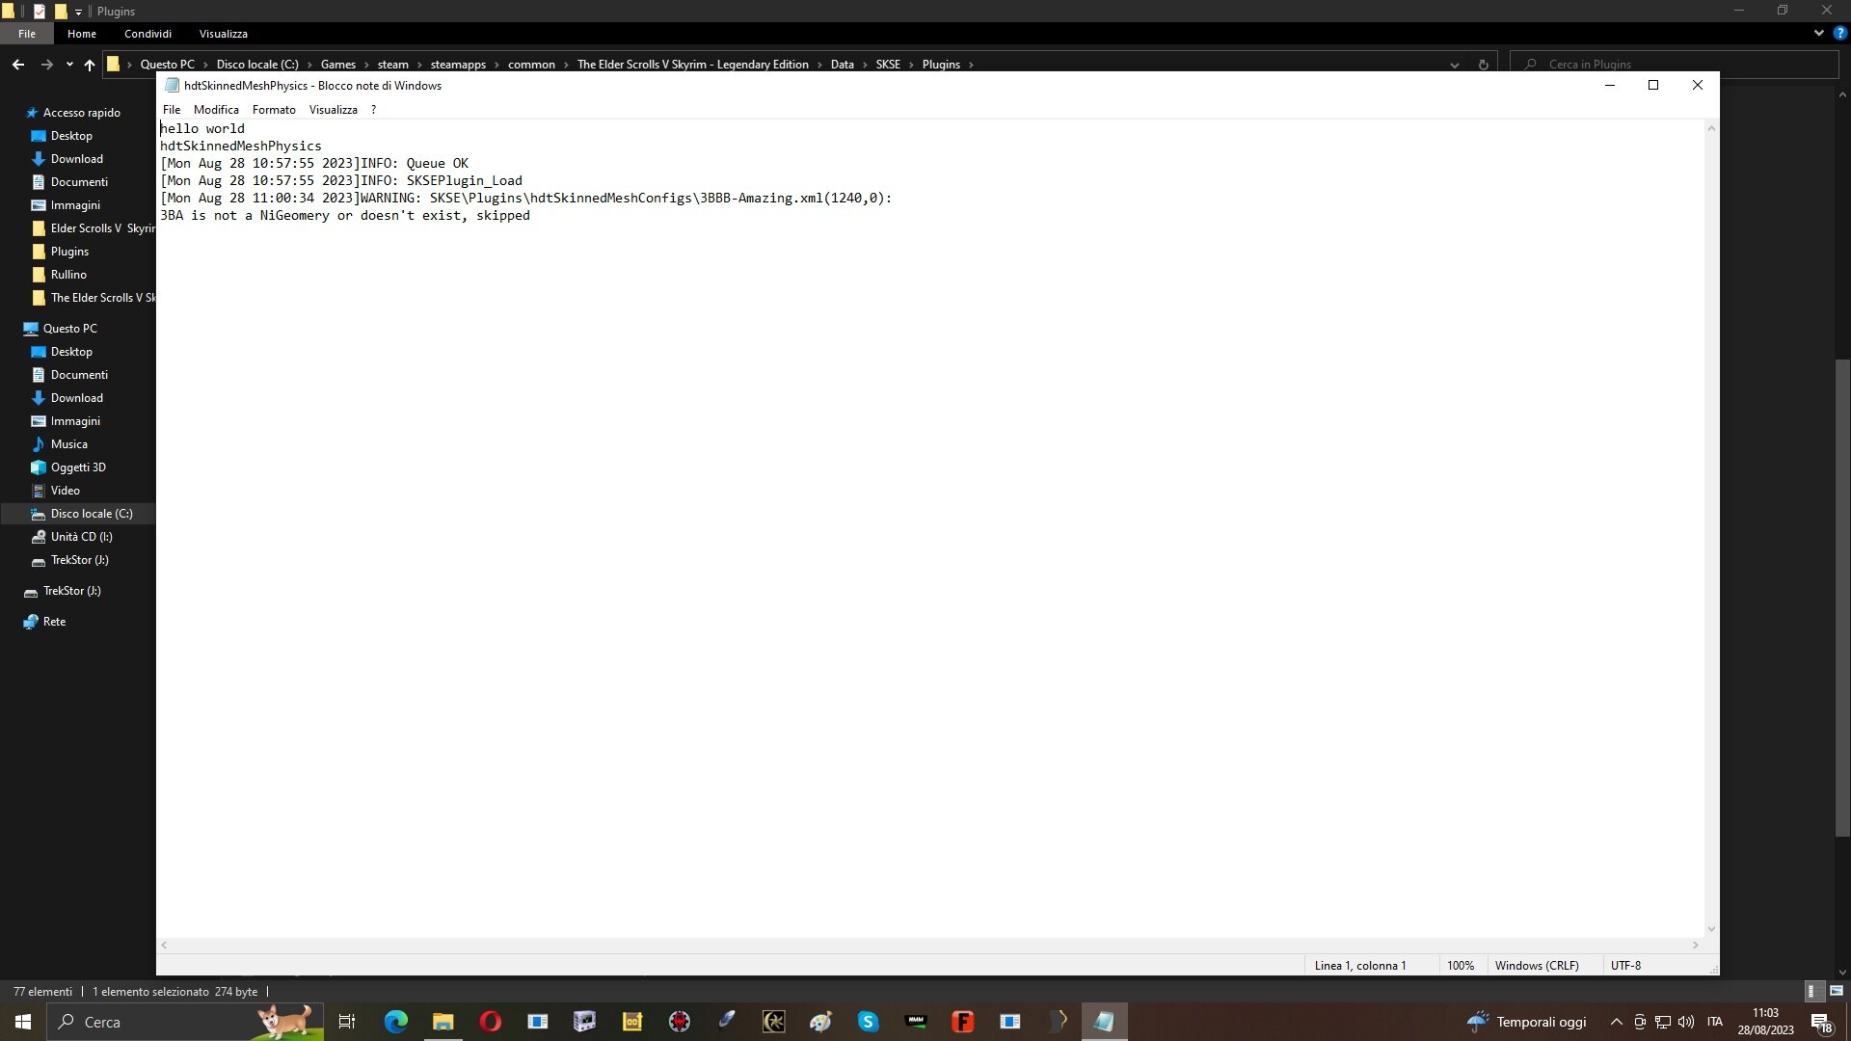Open the address bar history dropdown
Screen dimensions: 1851x1041
pyautogui.click(x=1454, y=65)
